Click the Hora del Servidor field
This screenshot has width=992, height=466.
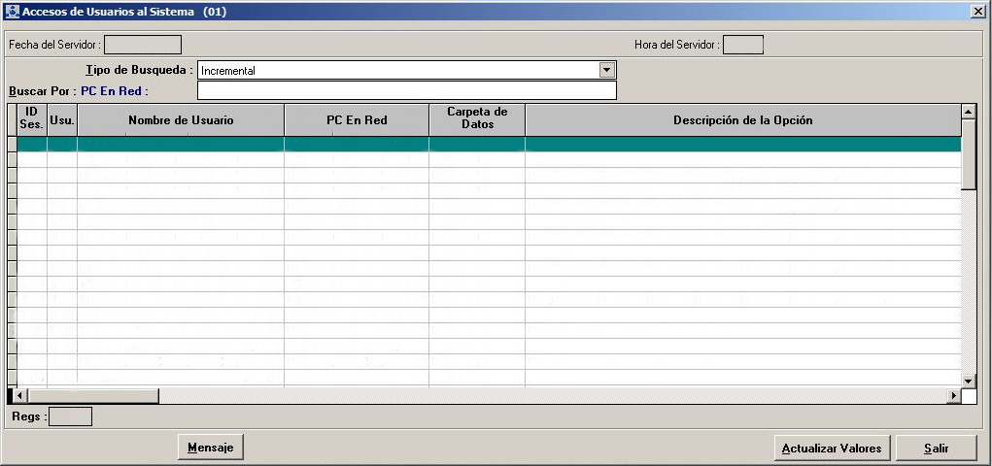(x=743, y=45)
